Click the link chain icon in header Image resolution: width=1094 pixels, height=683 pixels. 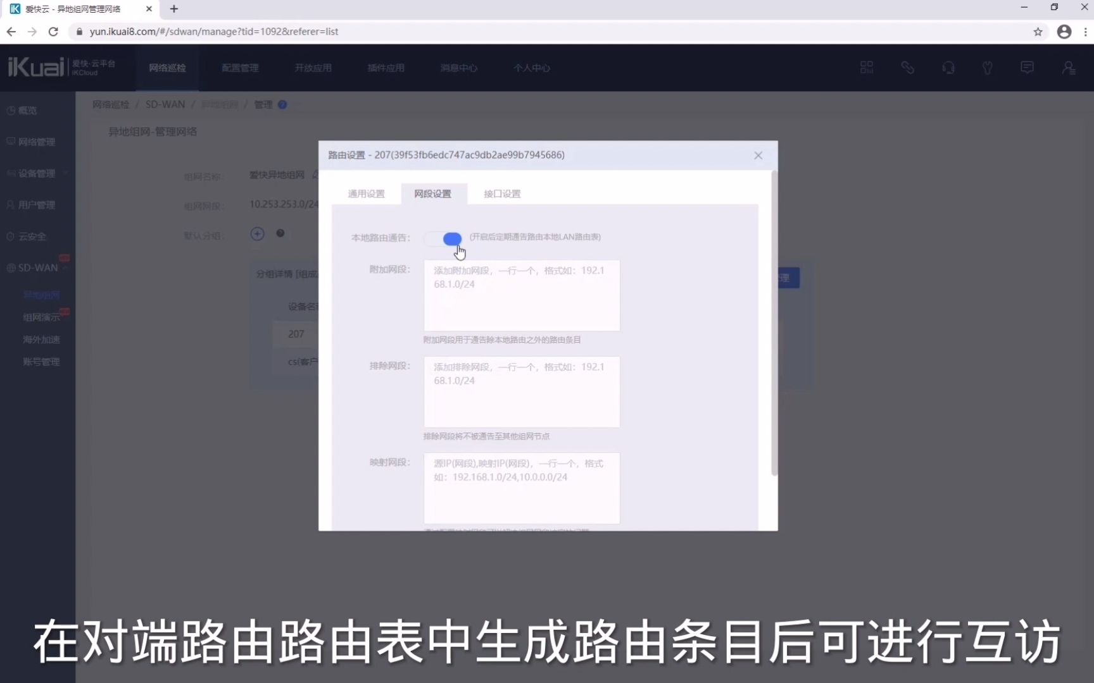907,68
